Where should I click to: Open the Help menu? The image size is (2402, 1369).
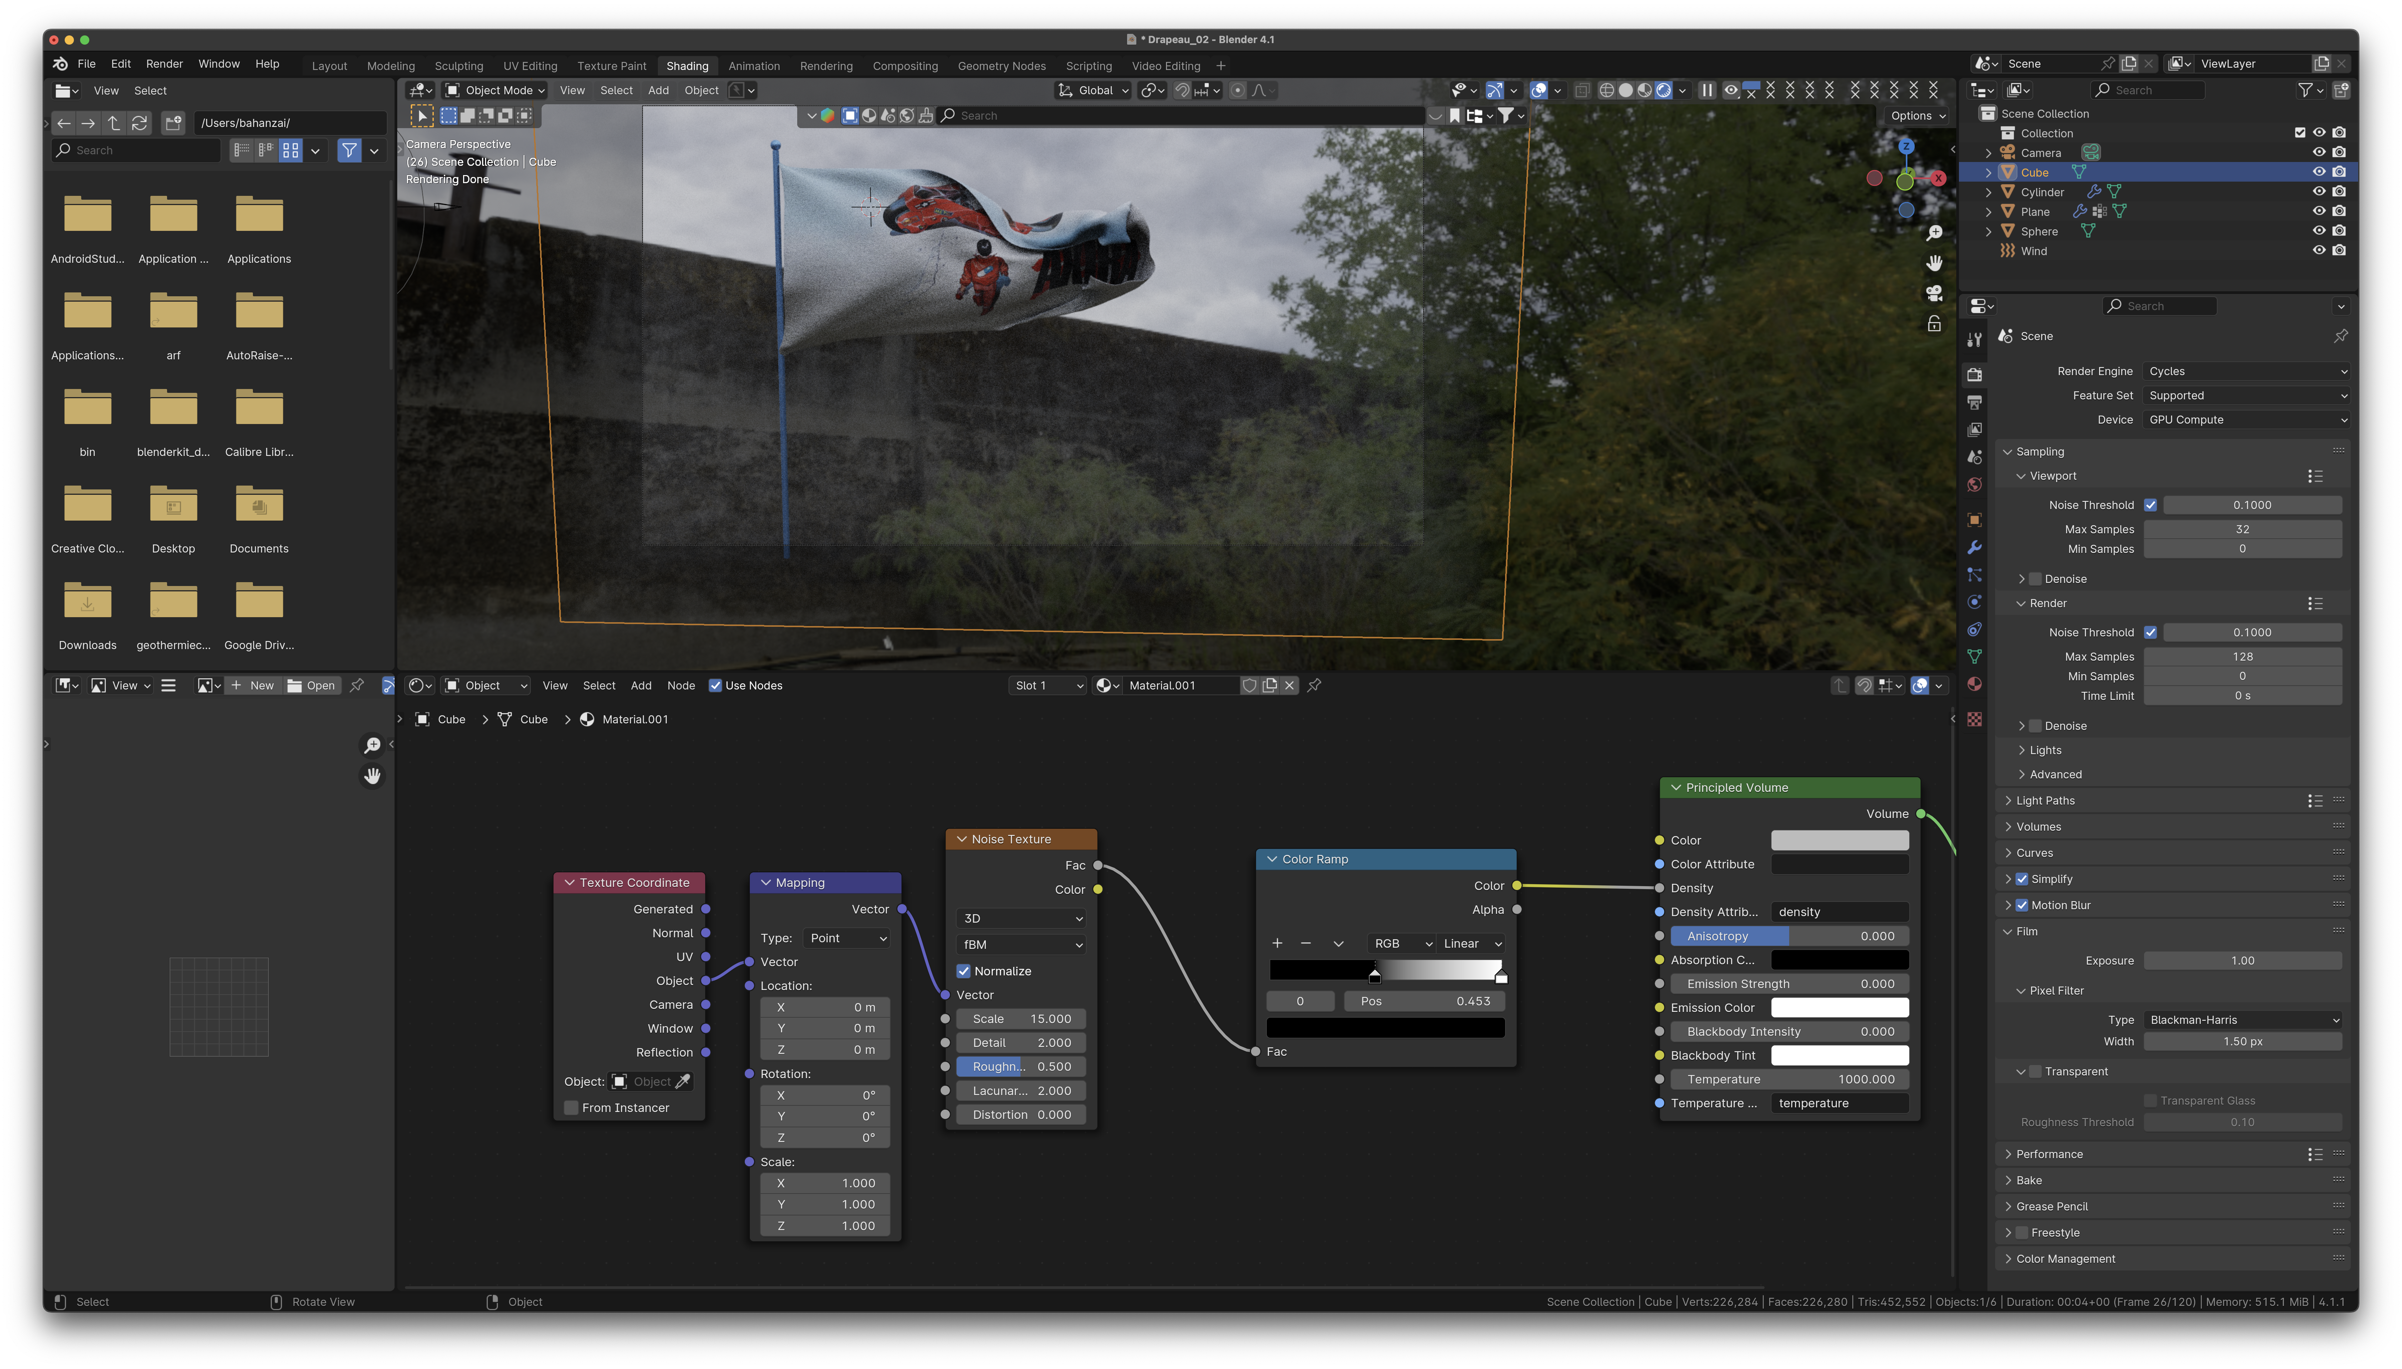coord(267,64)
